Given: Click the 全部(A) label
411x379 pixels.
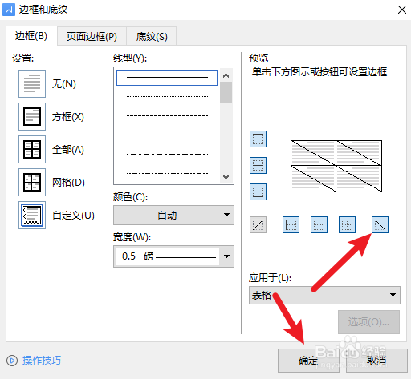Looking at the screenshot, I should pyautogui.click(x=68, y=150).
